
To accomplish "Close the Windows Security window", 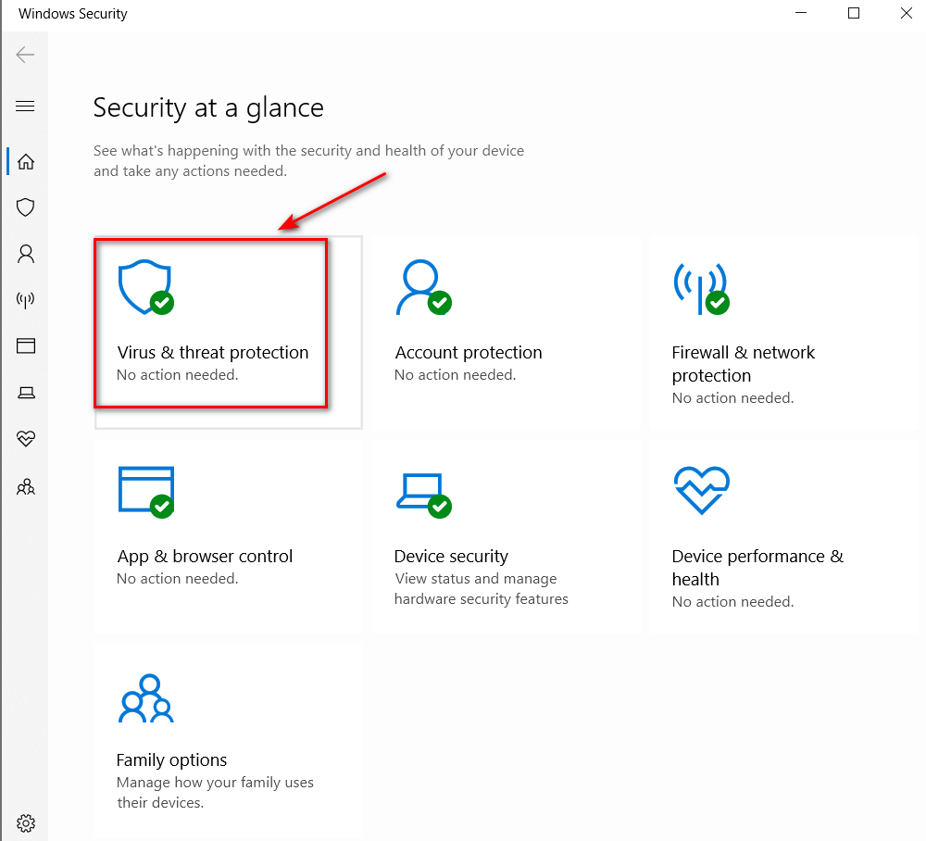I will [906, 13].
